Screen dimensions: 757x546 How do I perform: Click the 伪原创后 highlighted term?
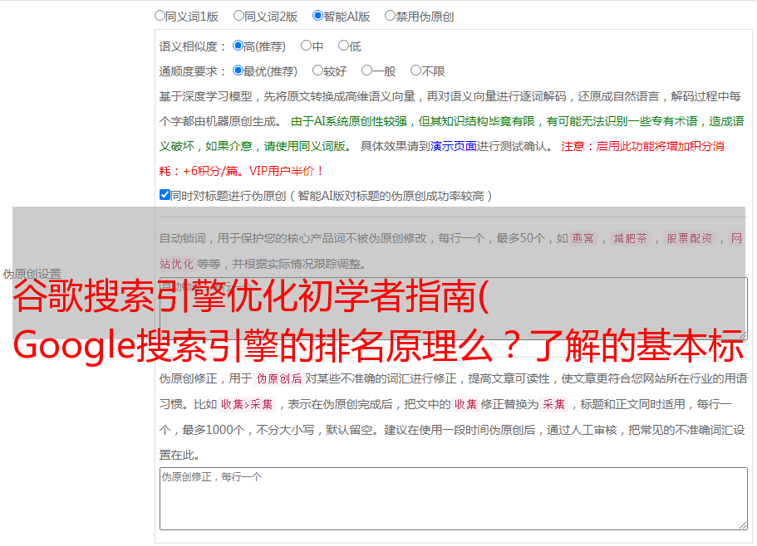(x=279, y=378)
